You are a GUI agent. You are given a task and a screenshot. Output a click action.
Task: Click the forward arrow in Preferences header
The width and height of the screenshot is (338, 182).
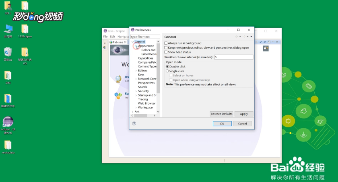tap(244, 37)
